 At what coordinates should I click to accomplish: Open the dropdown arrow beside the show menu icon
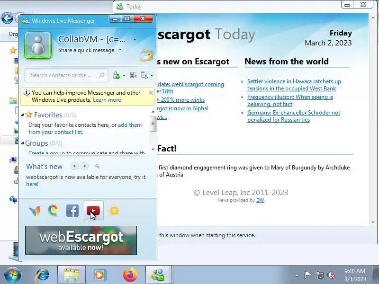point(152,76)
